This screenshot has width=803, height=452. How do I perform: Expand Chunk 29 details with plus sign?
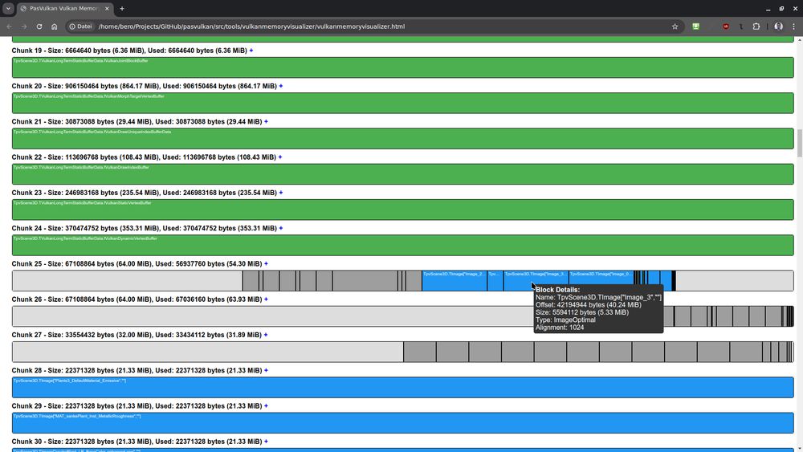click(266, 406)
